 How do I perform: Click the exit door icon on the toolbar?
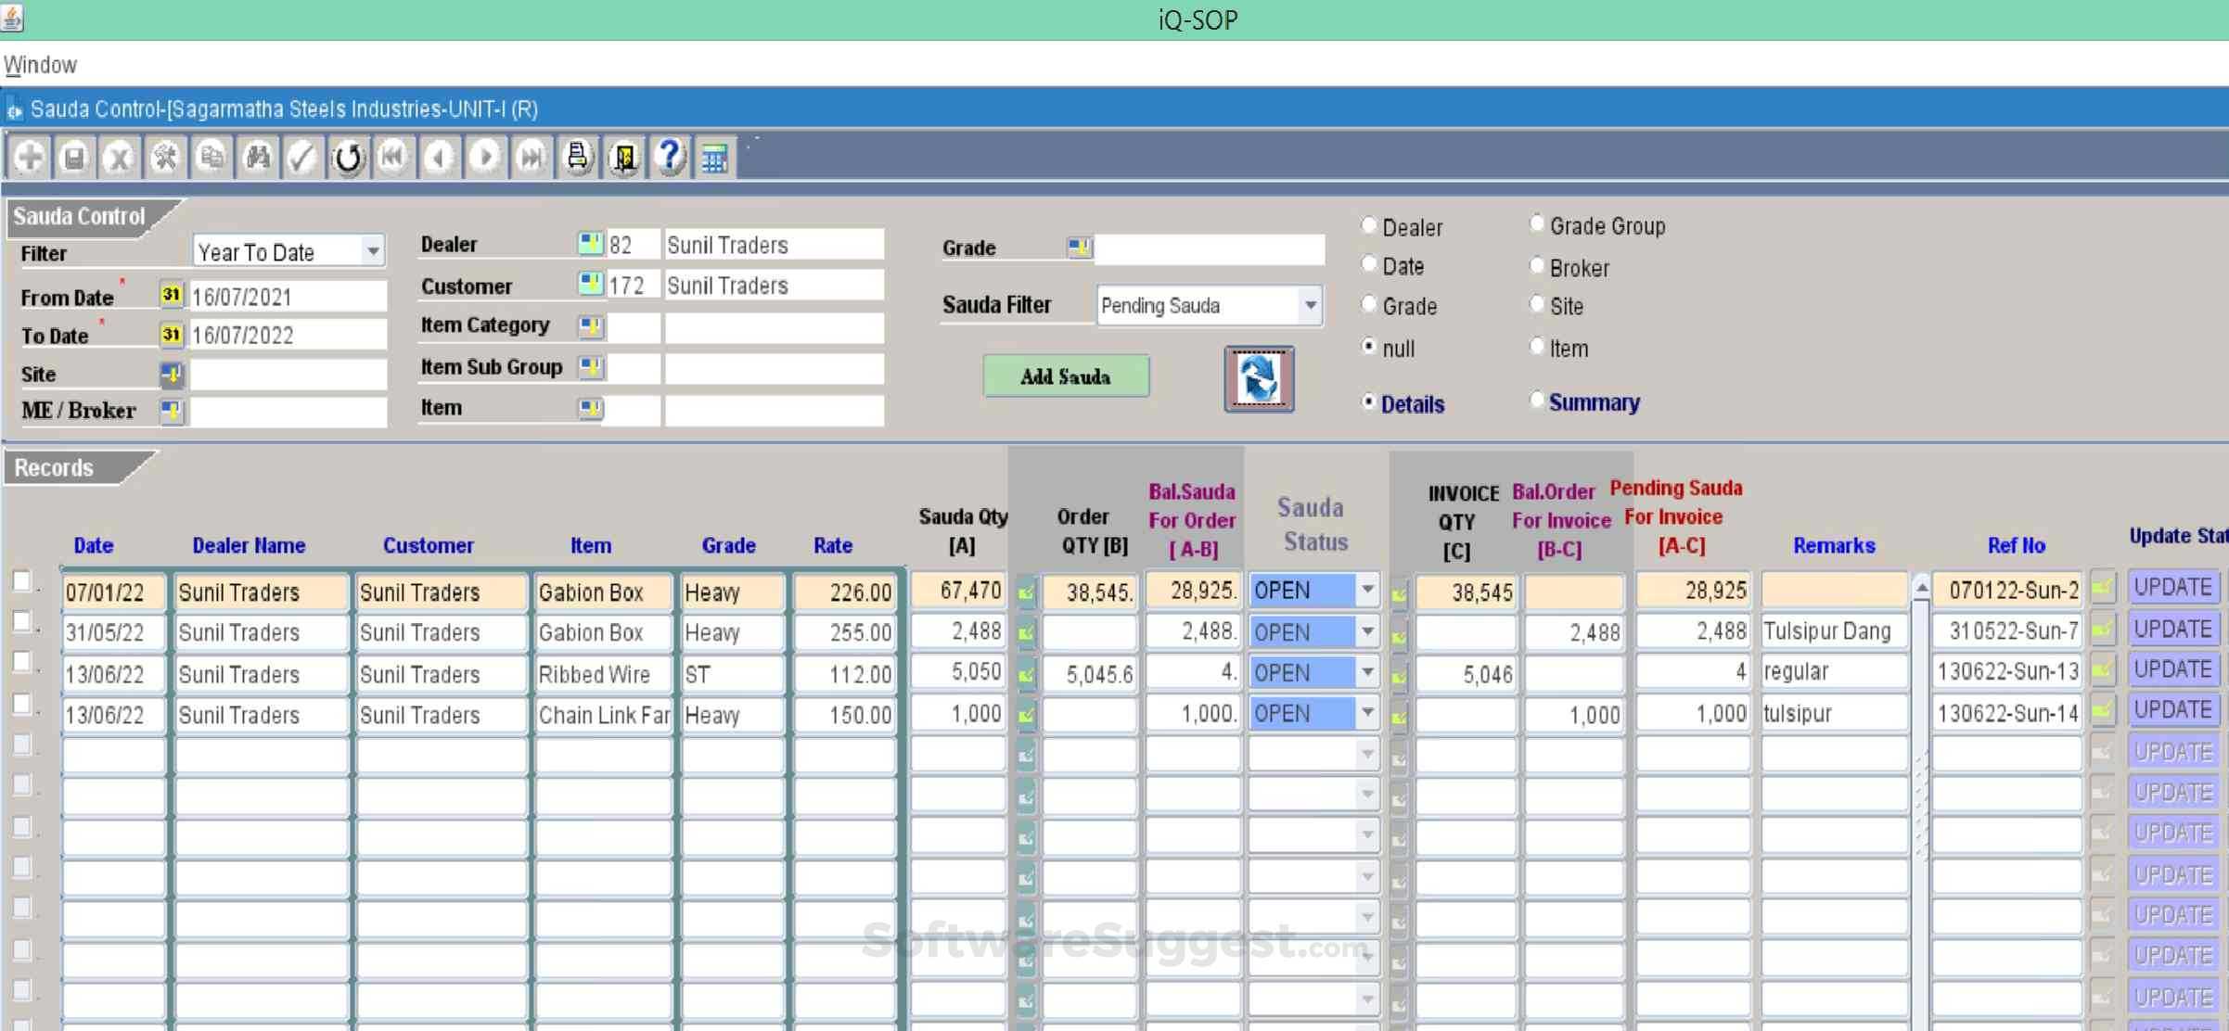point(624,158)
